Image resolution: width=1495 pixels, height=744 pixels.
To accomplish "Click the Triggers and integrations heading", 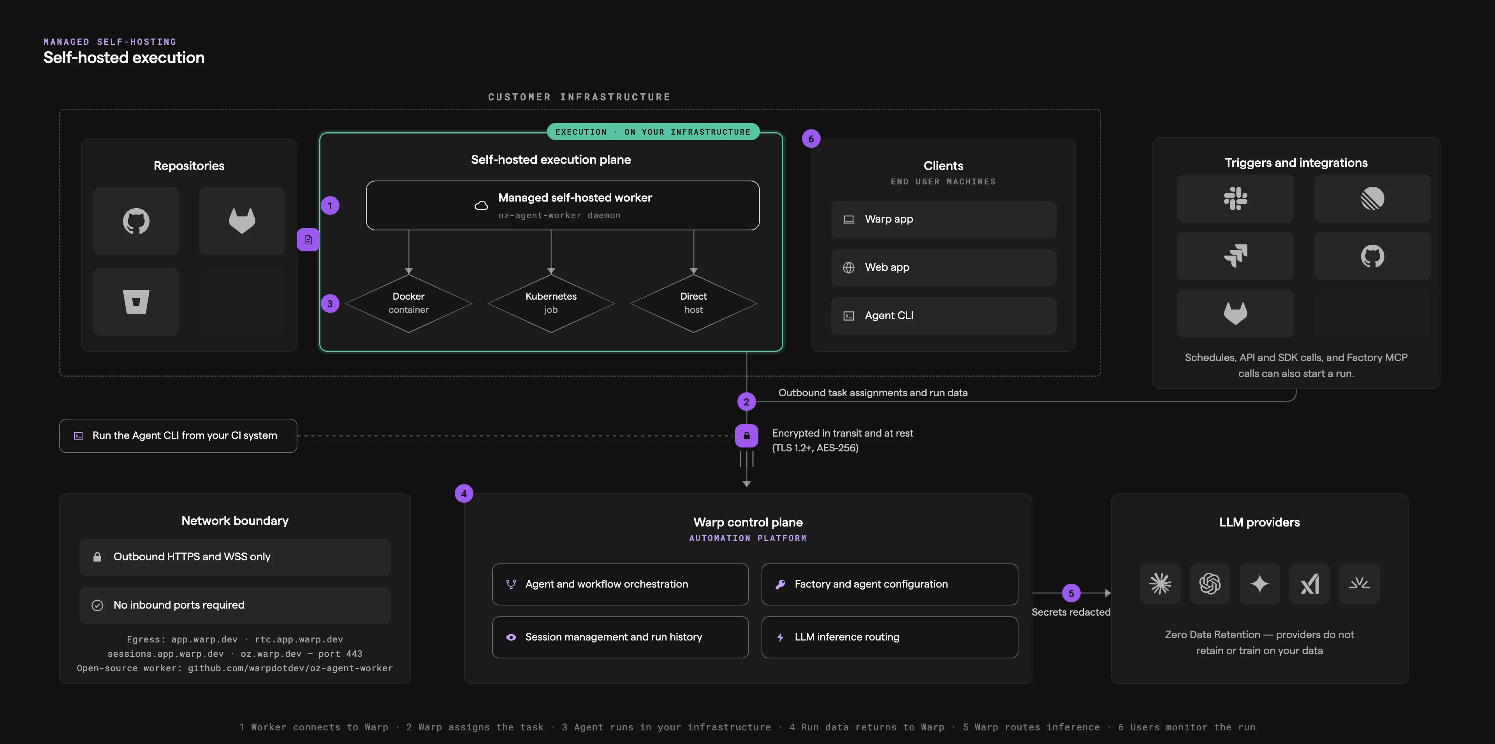I will (x=1296, y=163).
